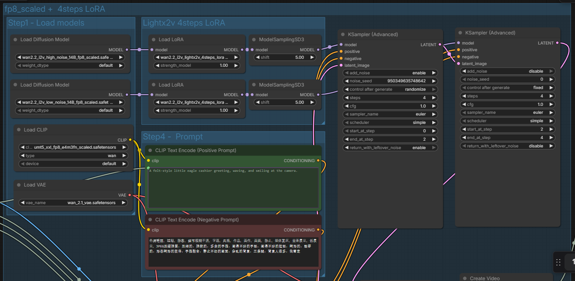Image resolution: width=575 pixels, height=281 pixels.
Task: Click model input port on left KSampler
Action: [x=341, y=45]
